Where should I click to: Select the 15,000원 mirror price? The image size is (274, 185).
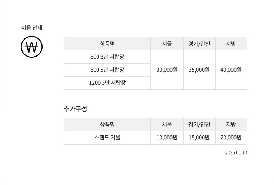point(199,138)
